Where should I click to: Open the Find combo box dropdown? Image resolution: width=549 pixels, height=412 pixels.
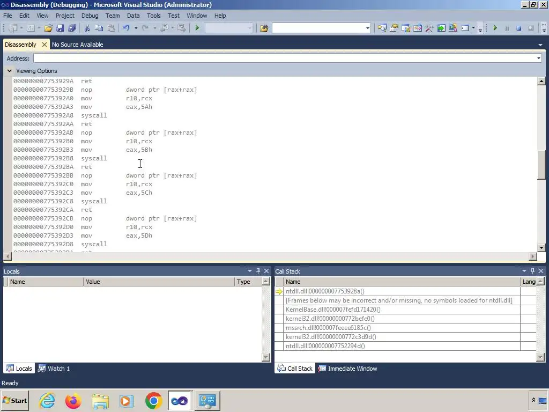367,28
